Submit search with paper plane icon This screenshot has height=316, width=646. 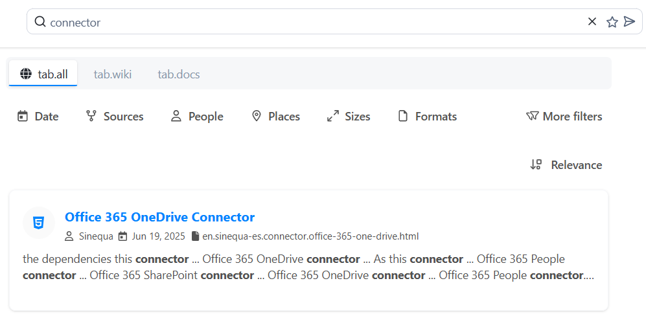click(x=630, y=21)
